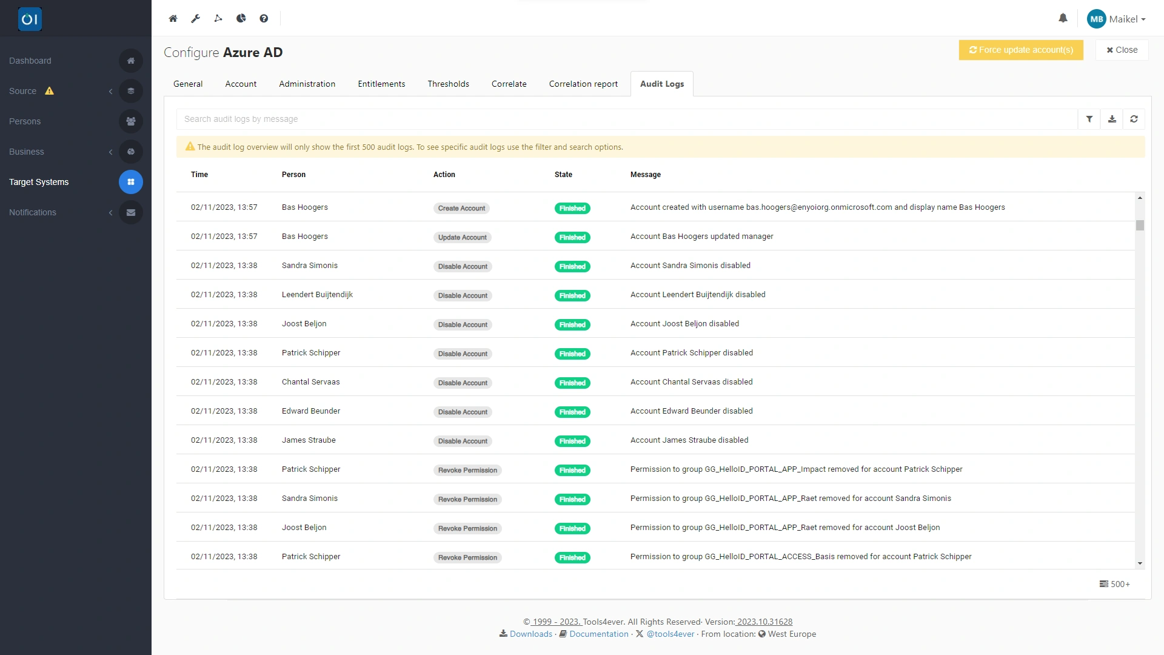Open the help question mark icon
Viewport: 1164px width, 655px height.
(264, 19)
